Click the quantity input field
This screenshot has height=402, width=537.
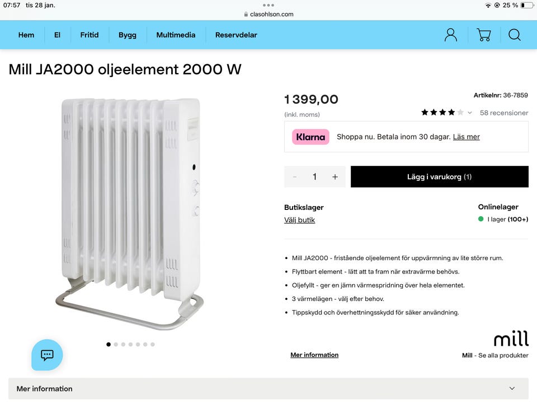pyautogui.click(x=314, y=176)
